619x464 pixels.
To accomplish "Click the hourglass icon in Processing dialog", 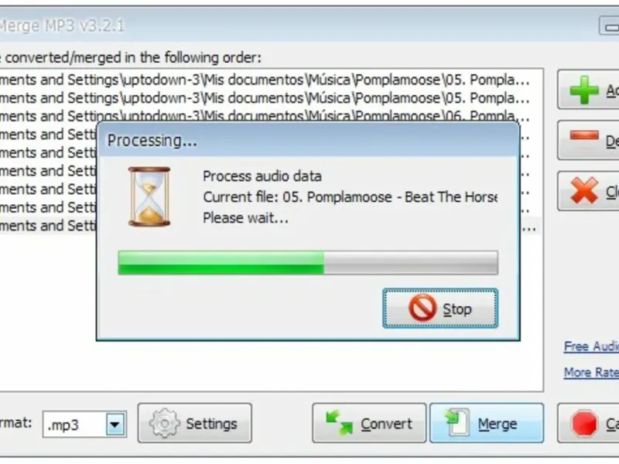I will (149, 196).
